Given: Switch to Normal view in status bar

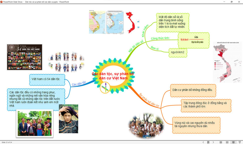Looking at the screenshot, I should (x=221, y=142).
